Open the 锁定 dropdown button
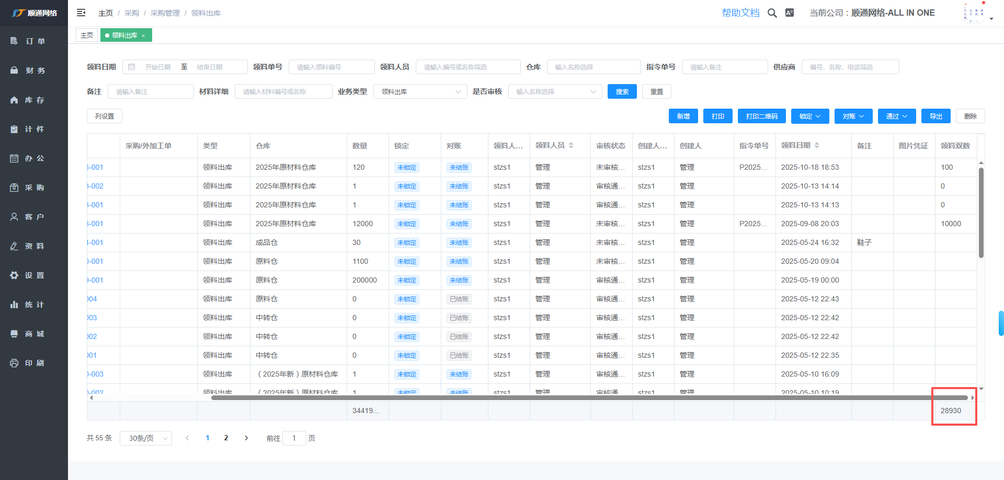1004x480 pixels. pyautogui.click(x=809, y=116)
